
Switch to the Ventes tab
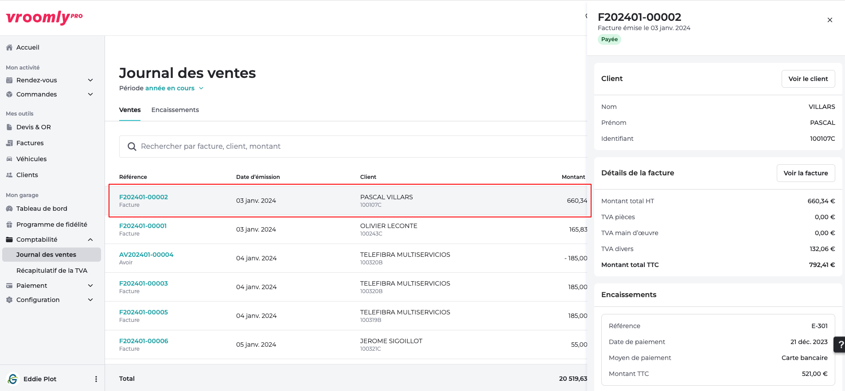(x=130, y=110)
